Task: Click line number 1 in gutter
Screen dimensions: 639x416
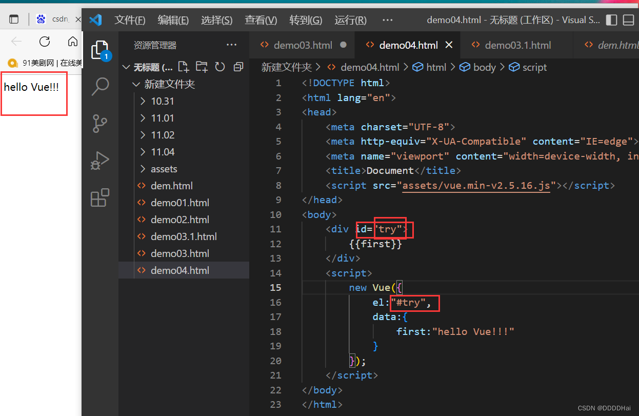Action: (x=278, y=83)
